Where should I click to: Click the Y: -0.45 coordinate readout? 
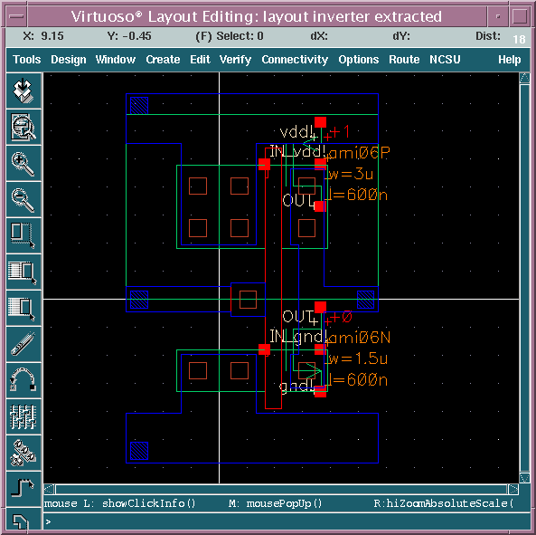tap(129, 36)
